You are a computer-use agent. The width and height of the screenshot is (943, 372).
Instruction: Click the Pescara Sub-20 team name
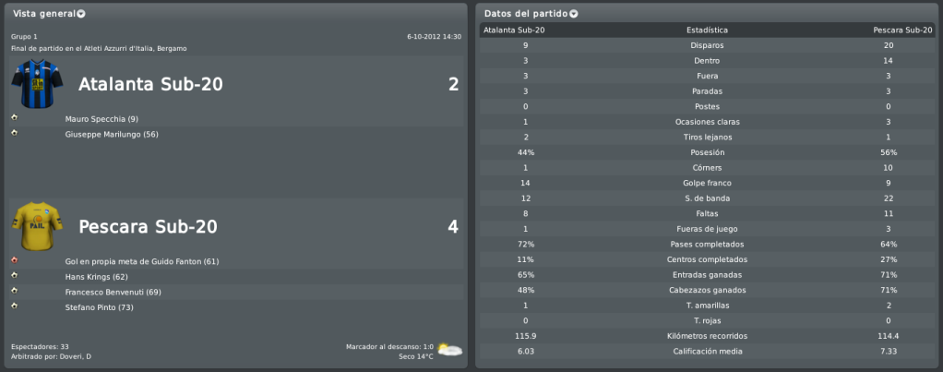(x=148, y=227)
